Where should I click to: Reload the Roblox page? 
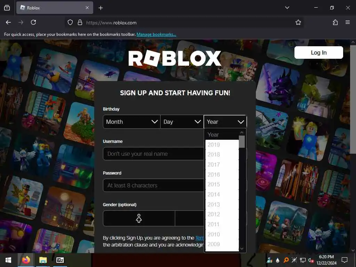pos(33,22)
